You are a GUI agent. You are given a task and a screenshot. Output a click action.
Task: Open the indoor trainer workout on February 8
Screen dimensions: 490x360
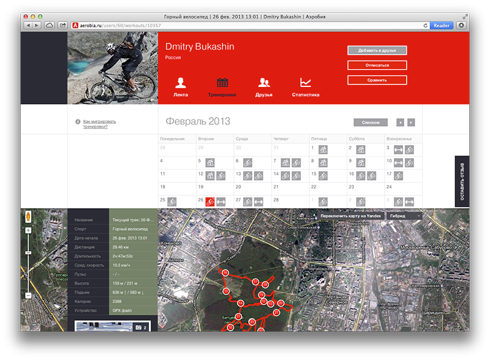[323, 163]
